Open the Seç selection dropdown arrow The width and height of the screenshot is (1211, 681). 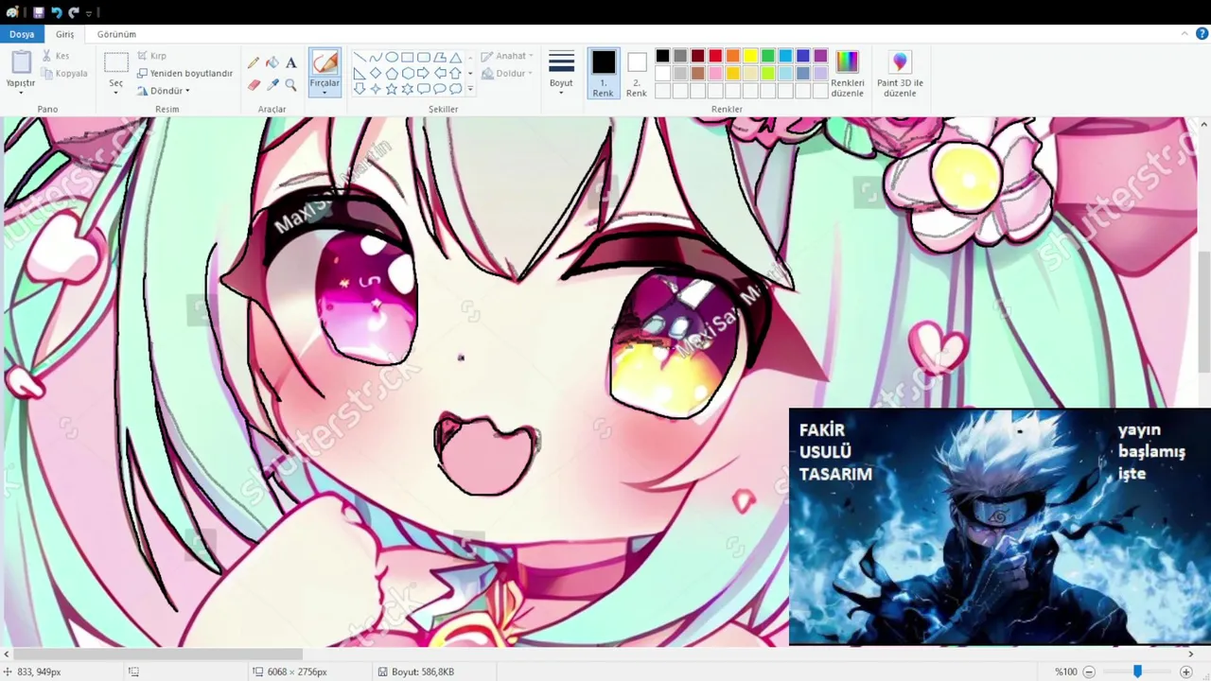[x=116, y=93]
